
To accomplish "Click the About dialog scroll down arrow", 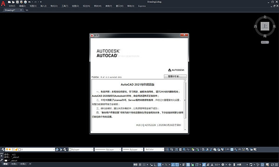I will point(185,129).
